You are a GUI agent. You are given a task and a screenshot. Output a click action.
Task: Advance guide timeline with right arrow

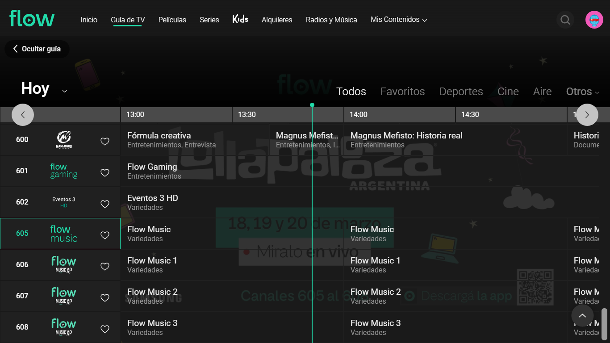click(x=587, y=115)
